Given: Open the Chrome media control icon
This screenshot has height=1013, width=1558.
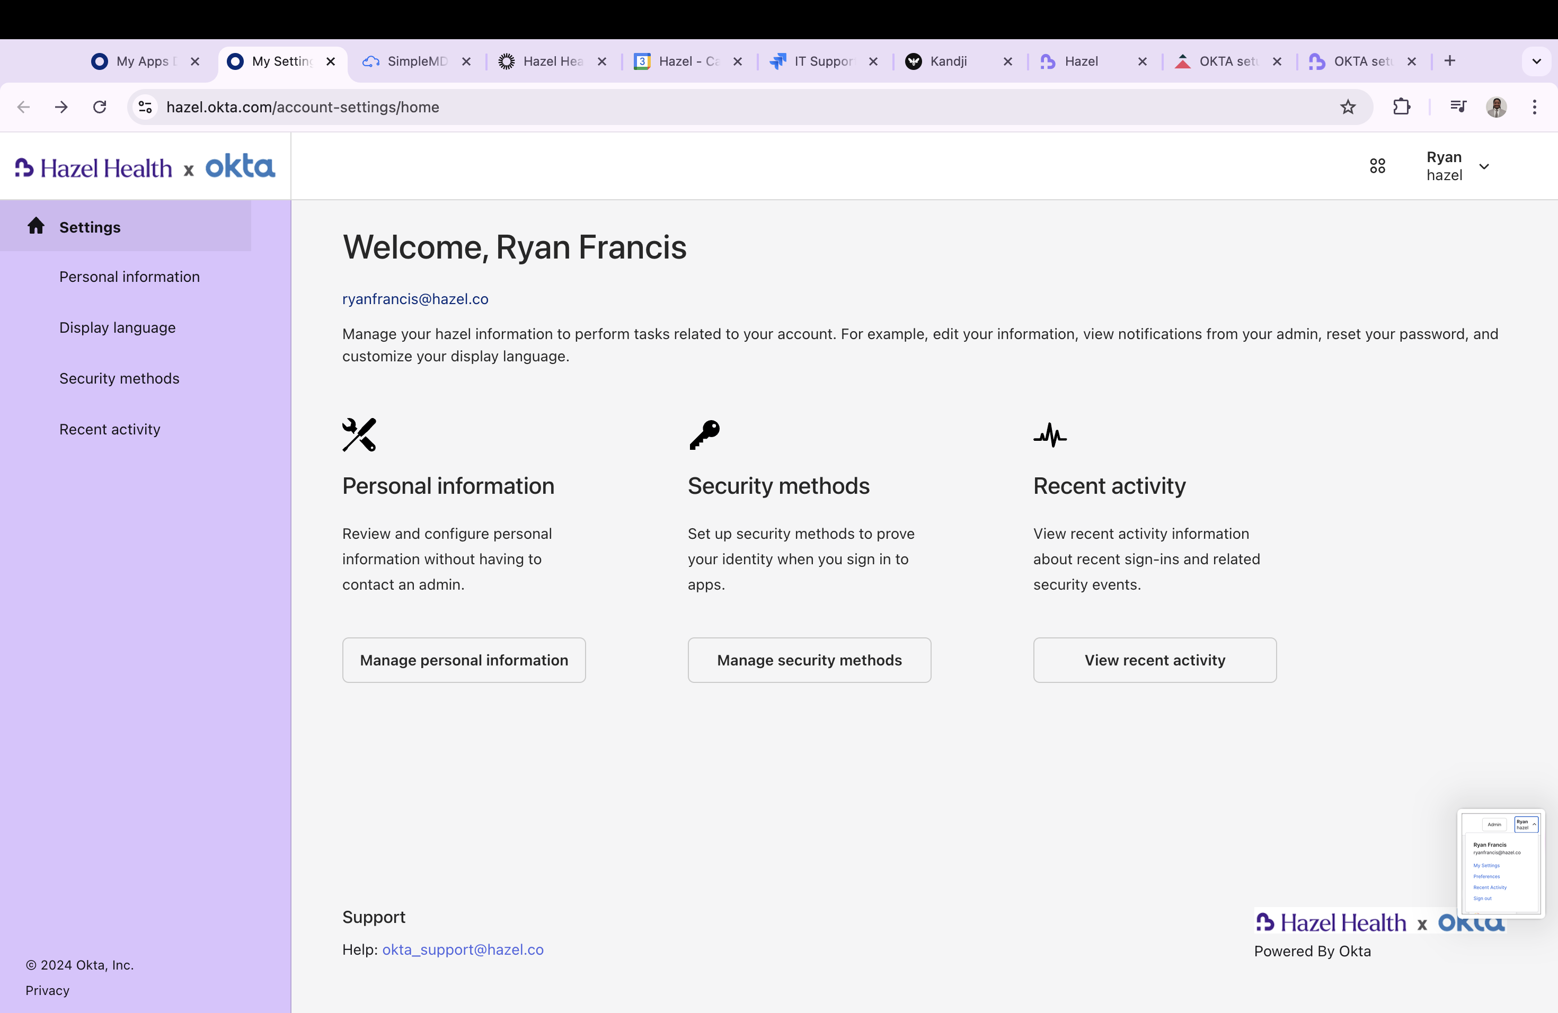Looking at the screenshot, I should pos(1458,106).
